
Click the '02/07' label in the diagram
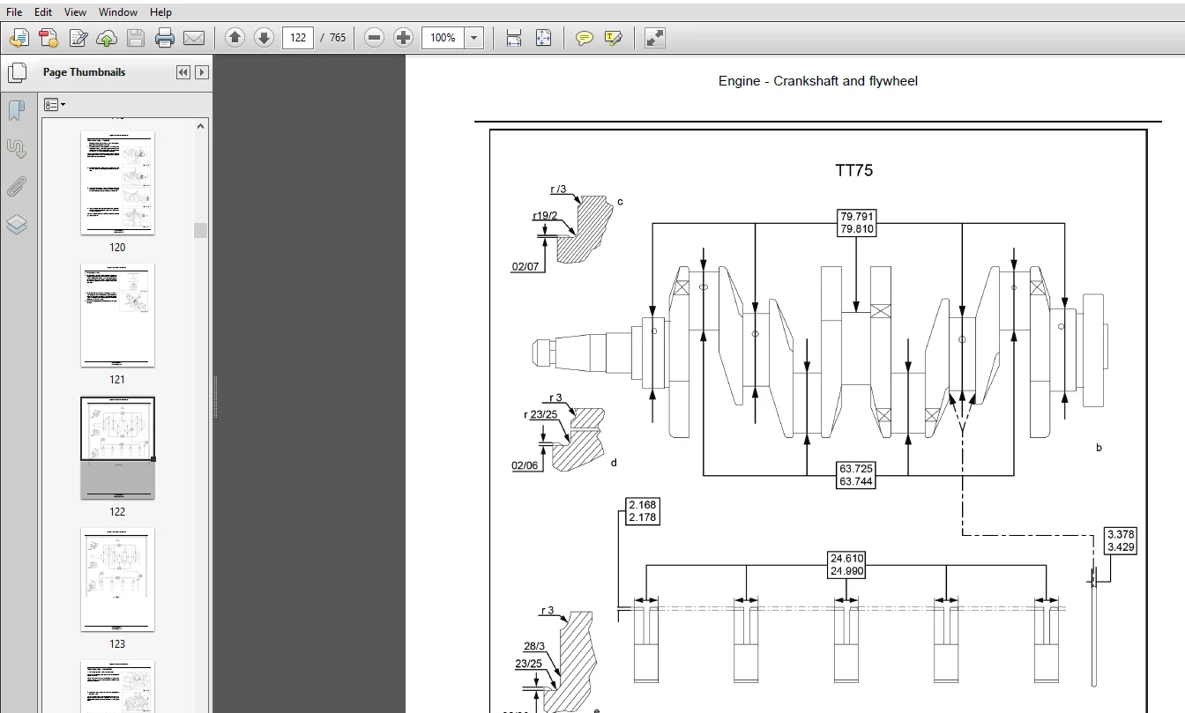tap(525, 266)
